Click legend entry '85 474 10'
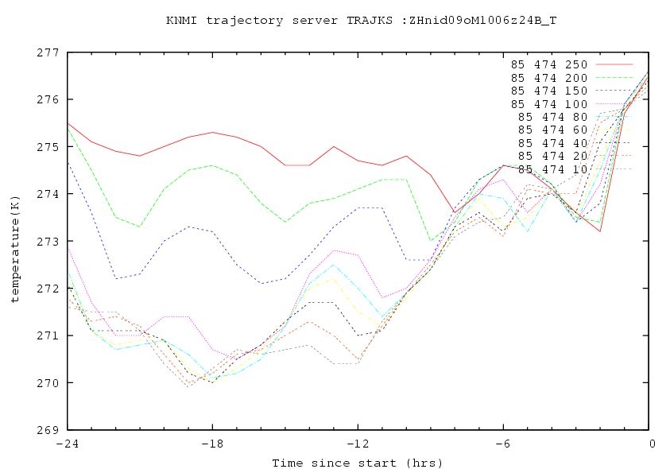This screenshot has height=469, width=670. coord(553,169)
